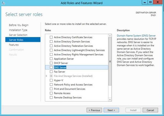Tick the Fax Server checkbox
Image resolution: width=164 pixels, height=116 pixels.
pos(51,72)
